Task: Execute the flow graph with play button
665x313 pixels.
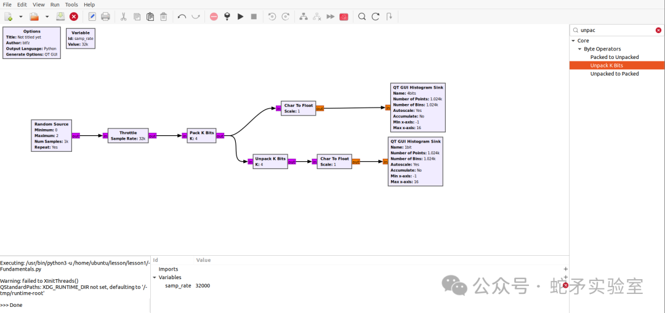Action: [x=241, y=17]
